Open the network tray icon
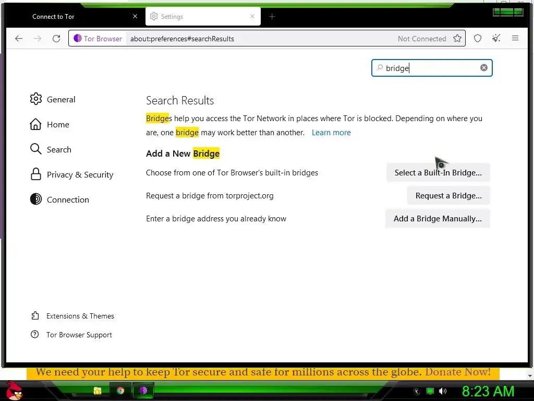Image resolution: width=534 pixels, height=401 pixels. click(x=430, y=391)
